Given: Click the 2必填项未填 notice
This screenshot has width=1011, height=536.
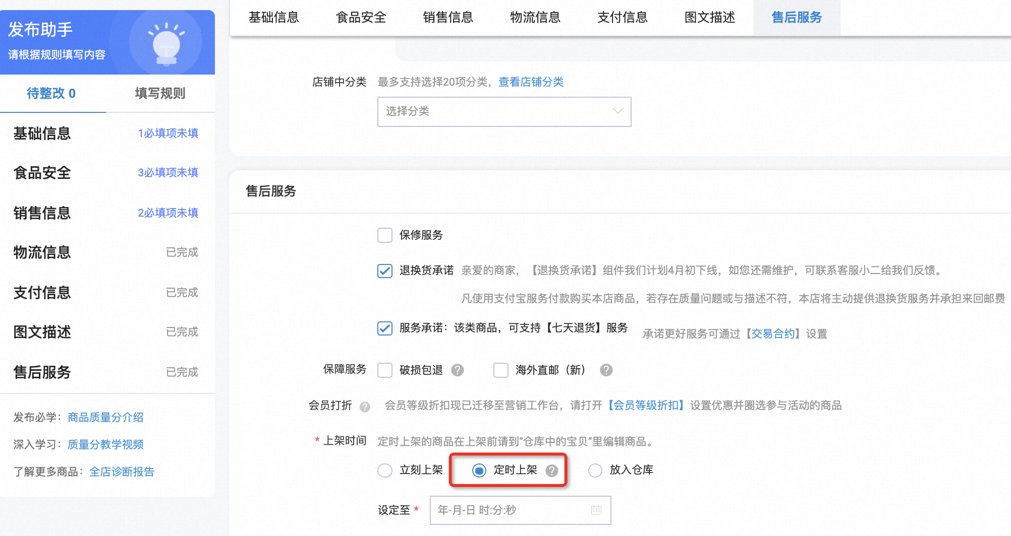Looking at the screenshot, I should pyautogui.click(x=168, y=213).
